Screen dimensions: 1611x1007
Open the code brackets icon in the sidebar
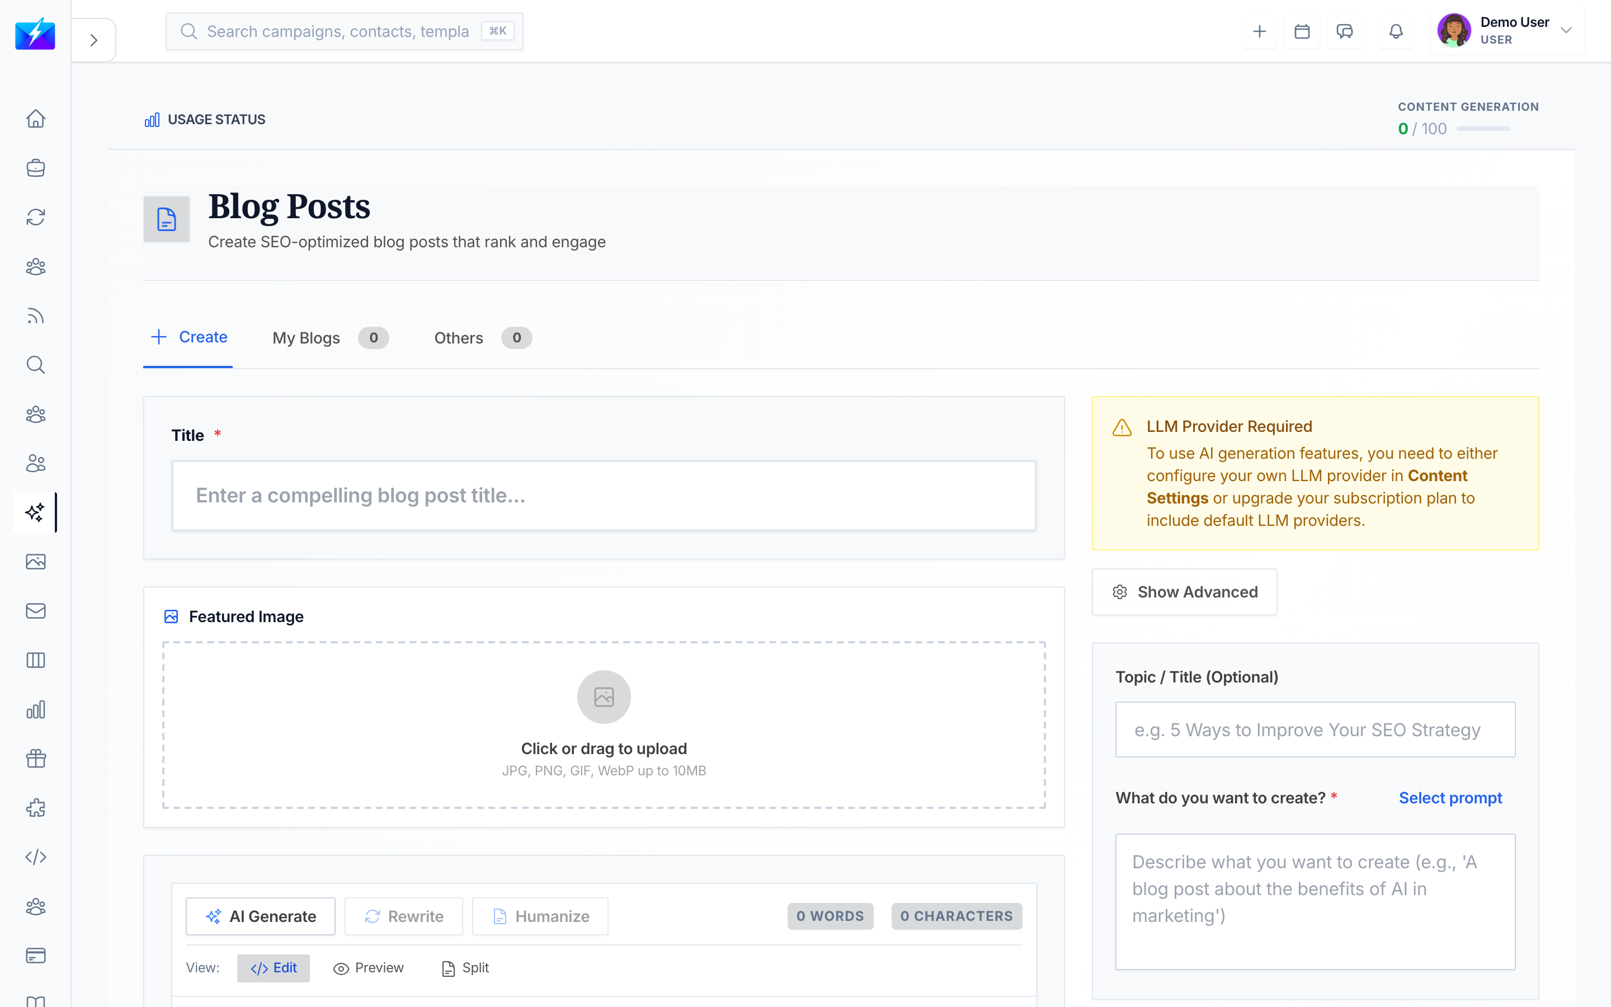click(36, 857)
